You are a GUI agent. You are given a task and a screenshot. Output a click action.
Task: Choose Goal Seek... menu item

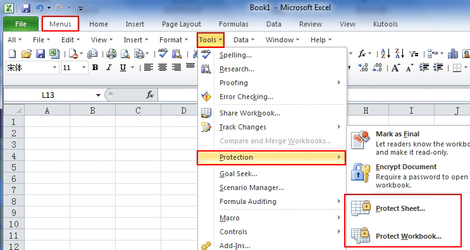[272, 174]
